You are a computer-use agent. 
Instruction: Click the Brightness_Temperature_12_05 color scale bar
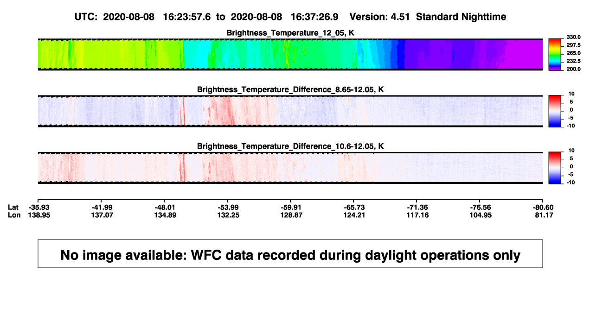coord(555,55)
